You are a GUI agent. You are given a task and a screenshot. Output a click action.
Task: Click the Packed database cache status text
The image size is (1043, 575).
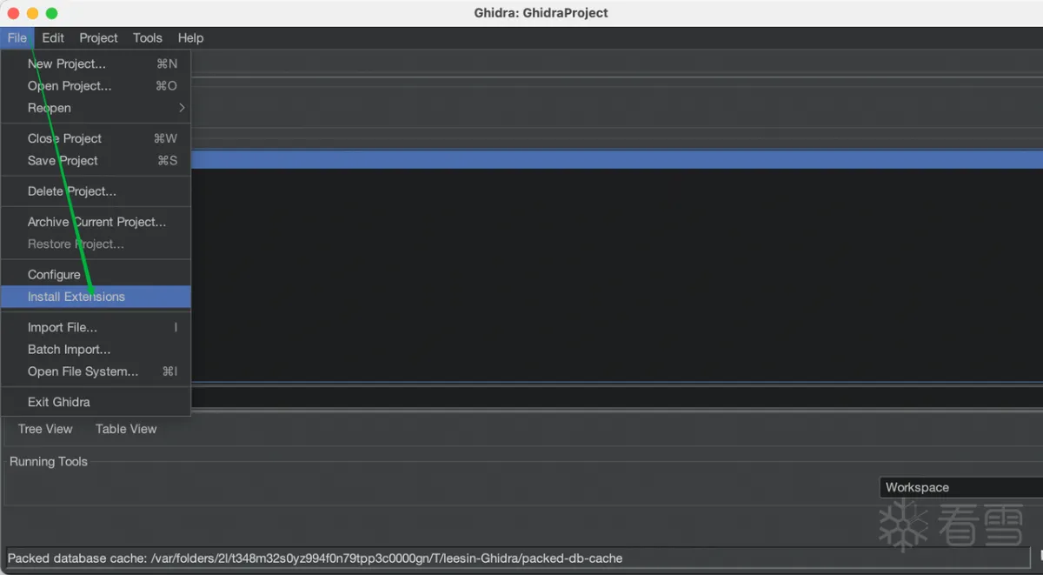tap(315, 558)
